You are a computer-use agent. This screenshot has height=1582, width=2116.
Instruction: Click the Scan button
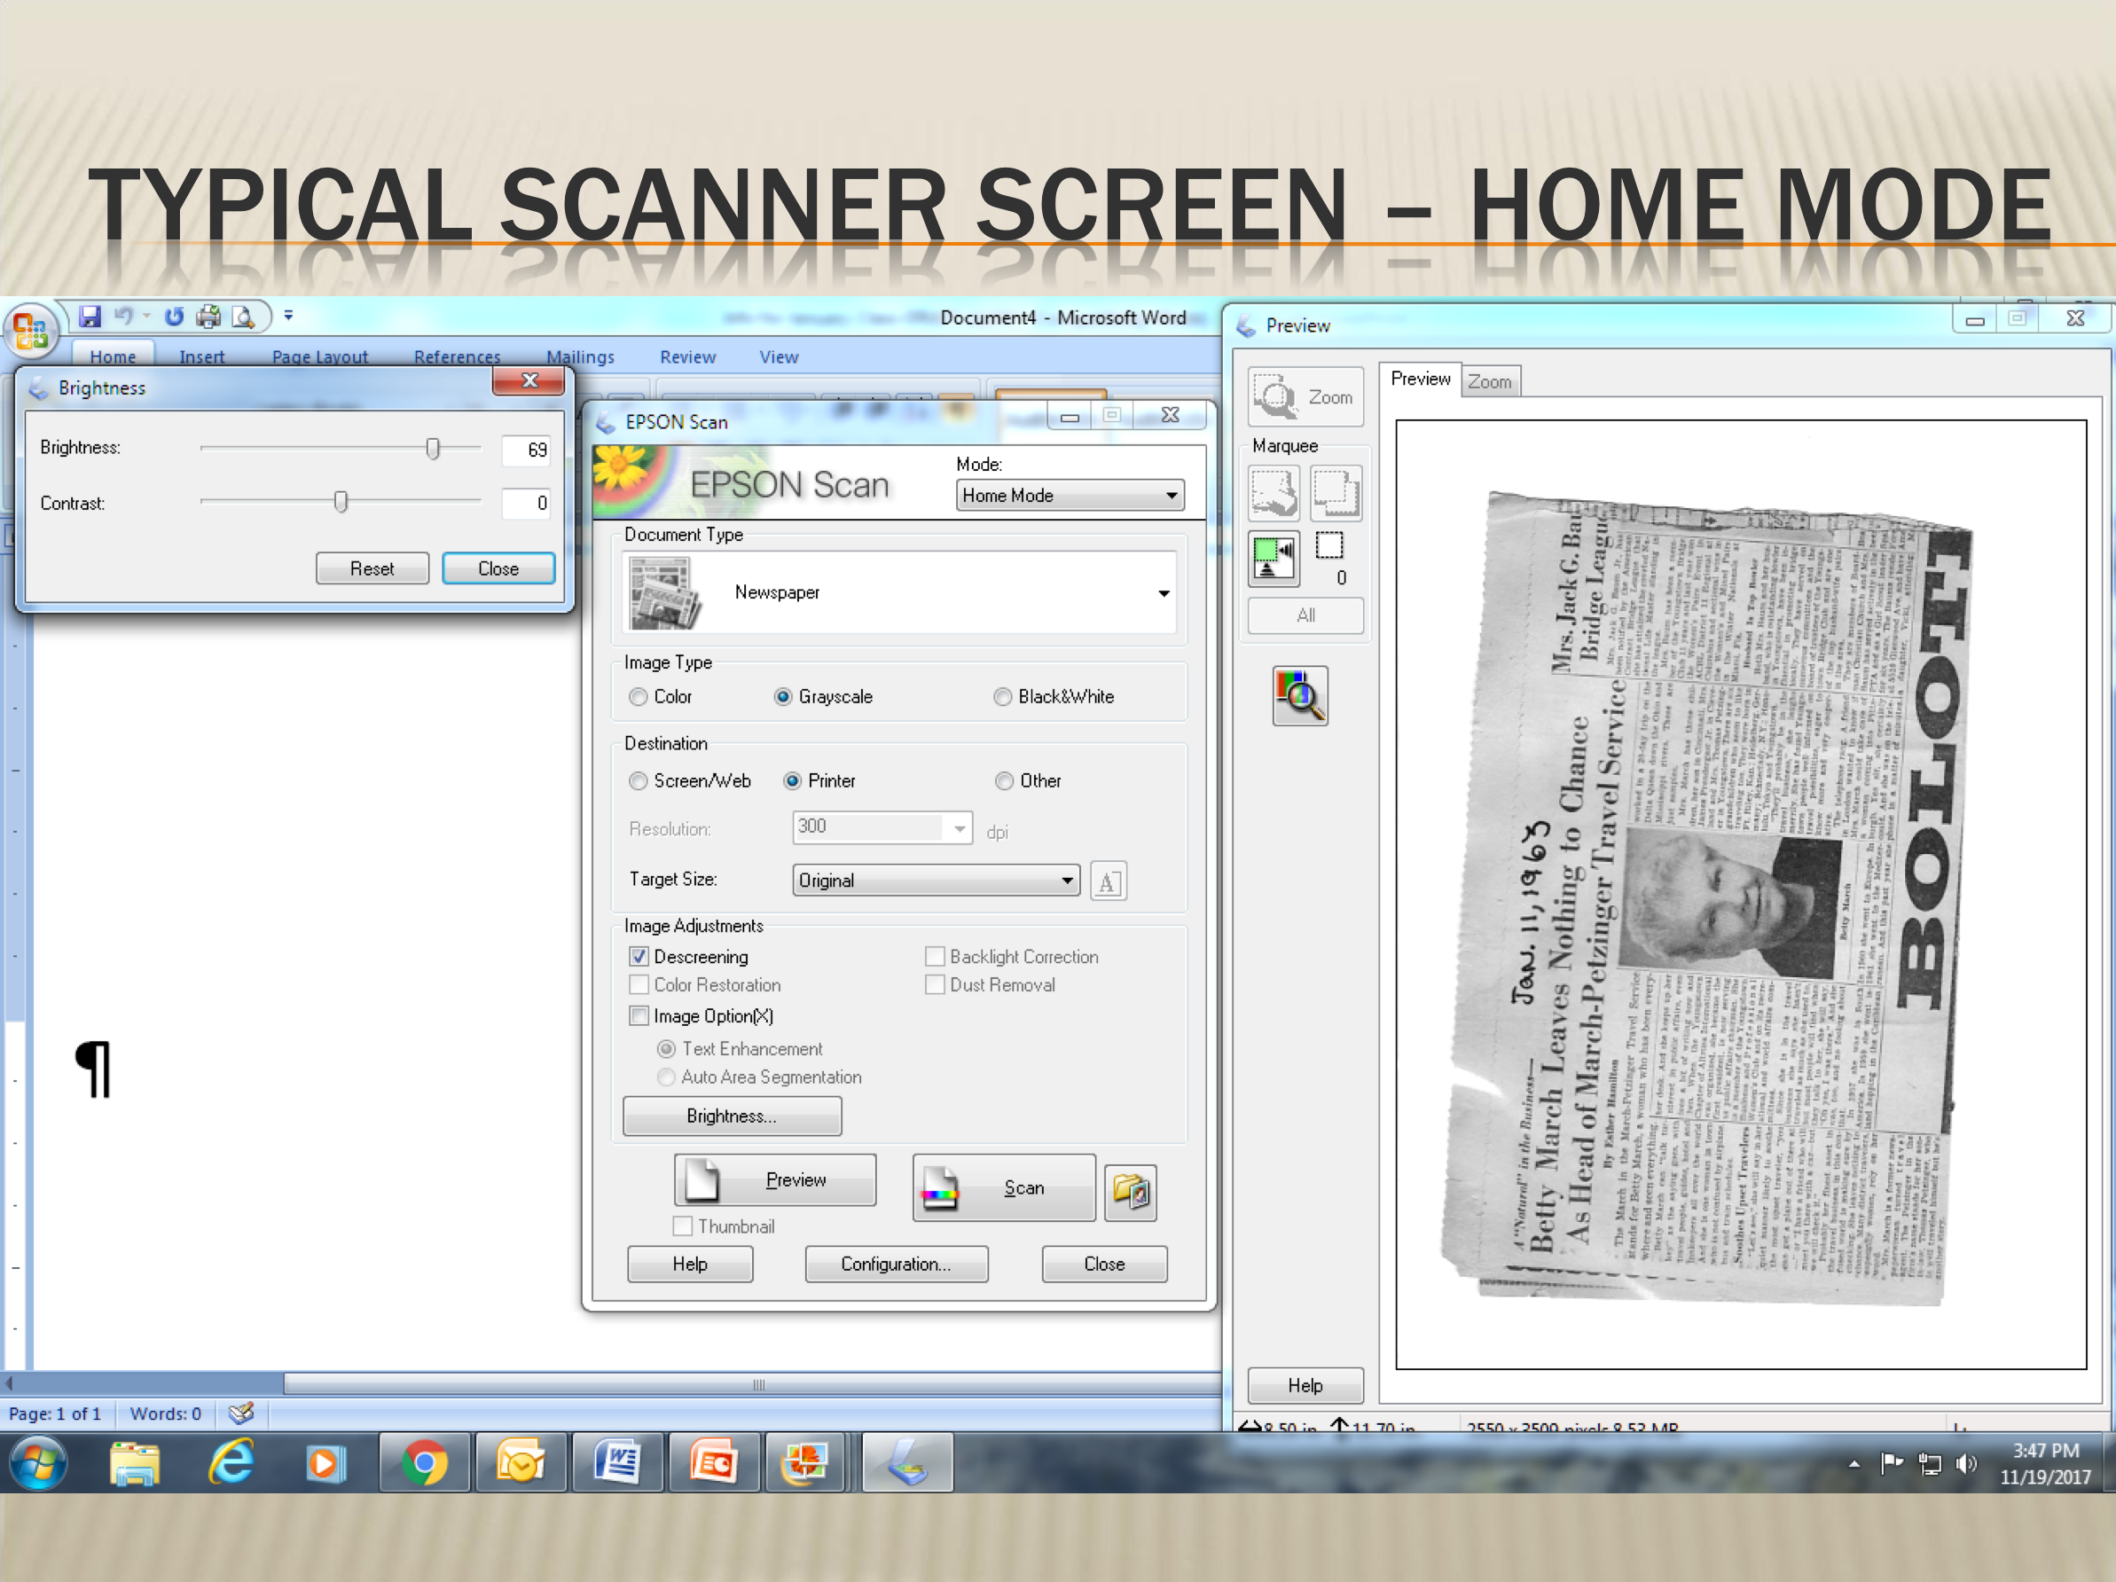(1004, 1187)
